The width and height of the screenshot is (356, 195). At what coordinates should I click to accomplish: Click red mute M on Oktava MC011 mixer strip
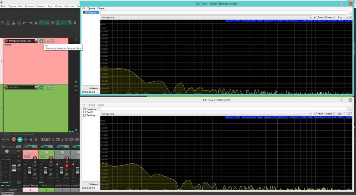(x=67, y=166)
